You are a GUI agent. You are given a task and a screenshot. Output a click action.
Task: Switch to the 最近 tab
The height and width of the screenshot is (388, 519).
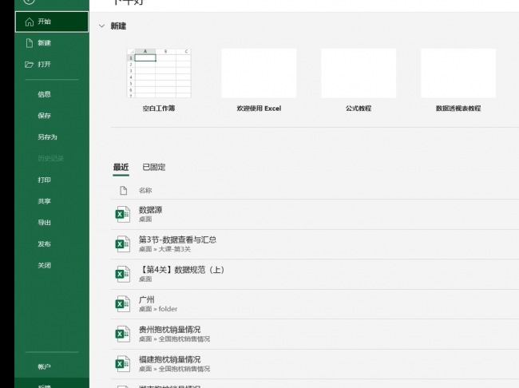point(121,167)
